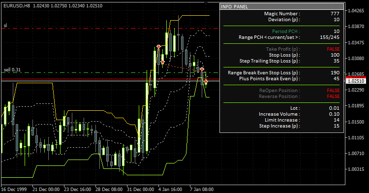Click the ReOpen Position FALSE value
Image resolution: width=369 pixels, height=193 pixels.
click(x=333, y=91)
